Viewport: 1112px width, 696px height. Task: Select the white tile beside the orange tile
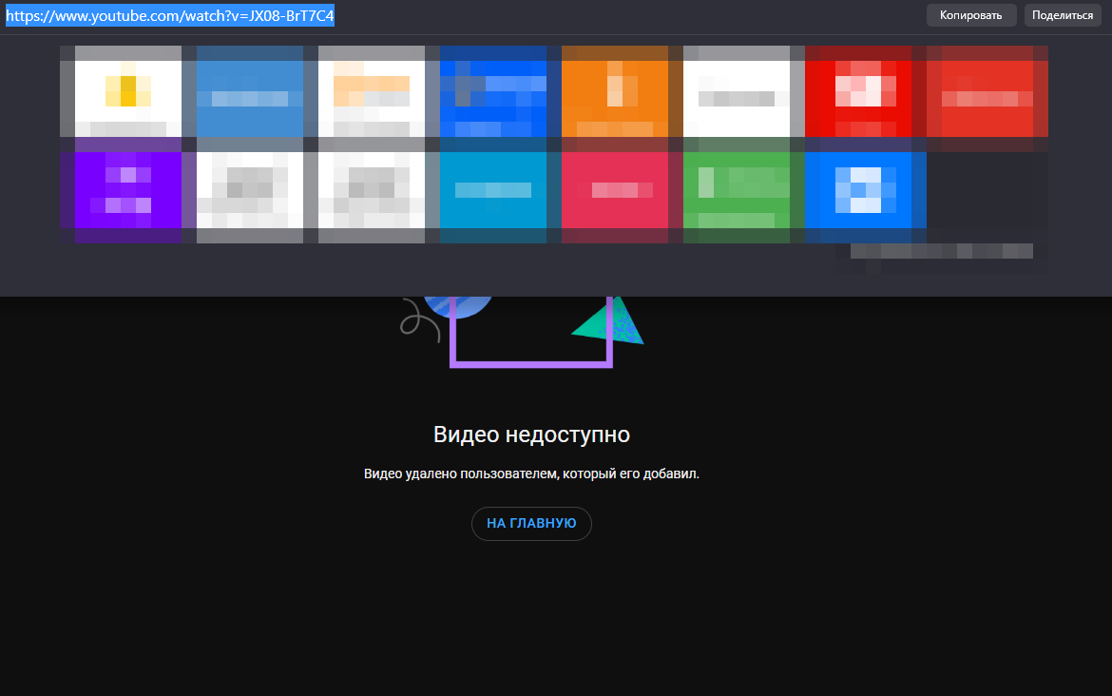pyautogui.click(x=737, y=91)
